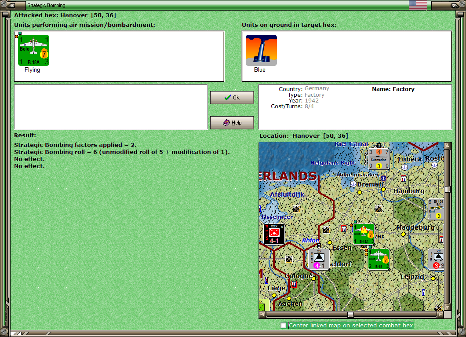The height and width of the screenshot is (337, 466).
Task: Click the factory icon near Magdeburg
Action: click(441, 240)
